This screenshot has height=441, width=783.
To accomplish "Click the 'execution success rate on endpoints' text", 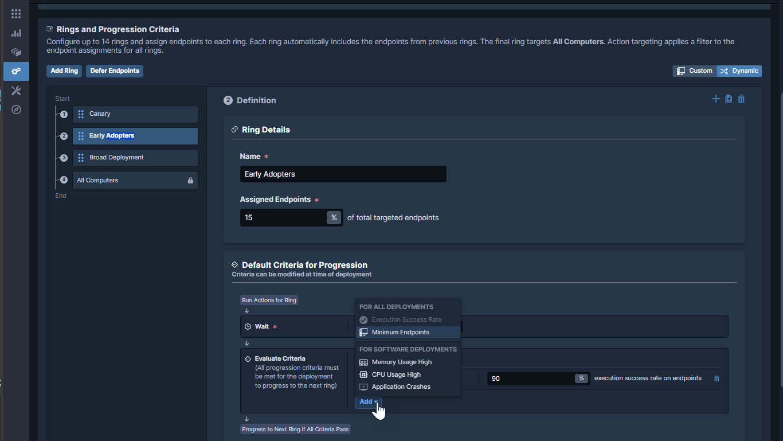I will coord(648,378).
